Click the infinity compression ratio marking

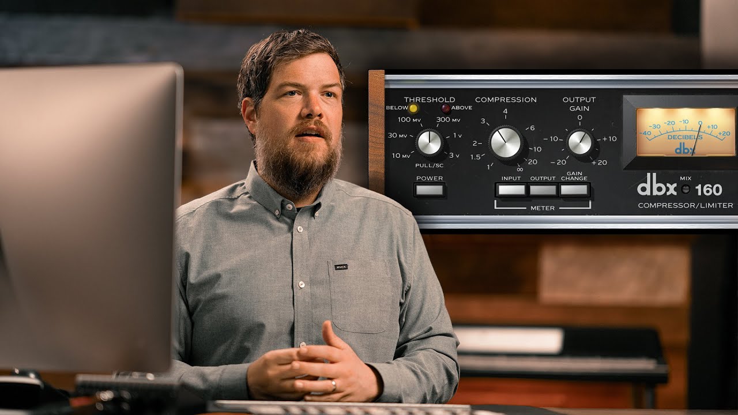pyautogui.click(x=519, y=169)
